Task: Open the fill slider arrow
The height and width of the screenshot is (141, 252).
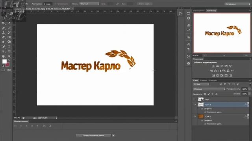Action: tap(249, 94)
